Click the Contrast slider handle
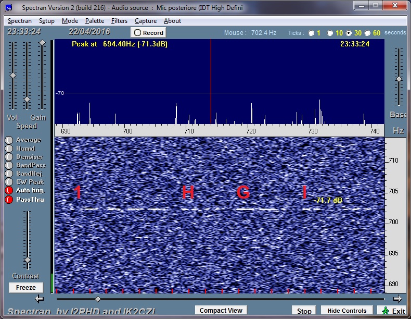The image size is (411, 319). [28, 260]
